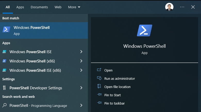The image size is (201, 112).
Task: Switch to the Apps tab
Action: coord(20,7)
